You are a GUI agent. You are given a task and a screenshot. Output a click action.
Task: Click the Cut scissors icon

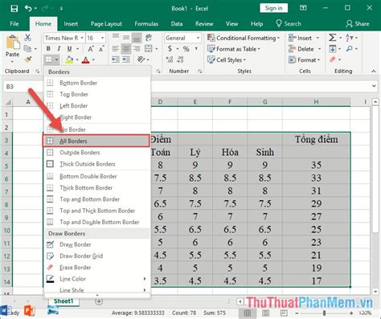[x=27, y=38]
